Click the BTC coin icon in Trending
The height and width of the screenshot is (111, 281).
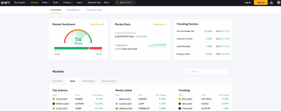180,99
